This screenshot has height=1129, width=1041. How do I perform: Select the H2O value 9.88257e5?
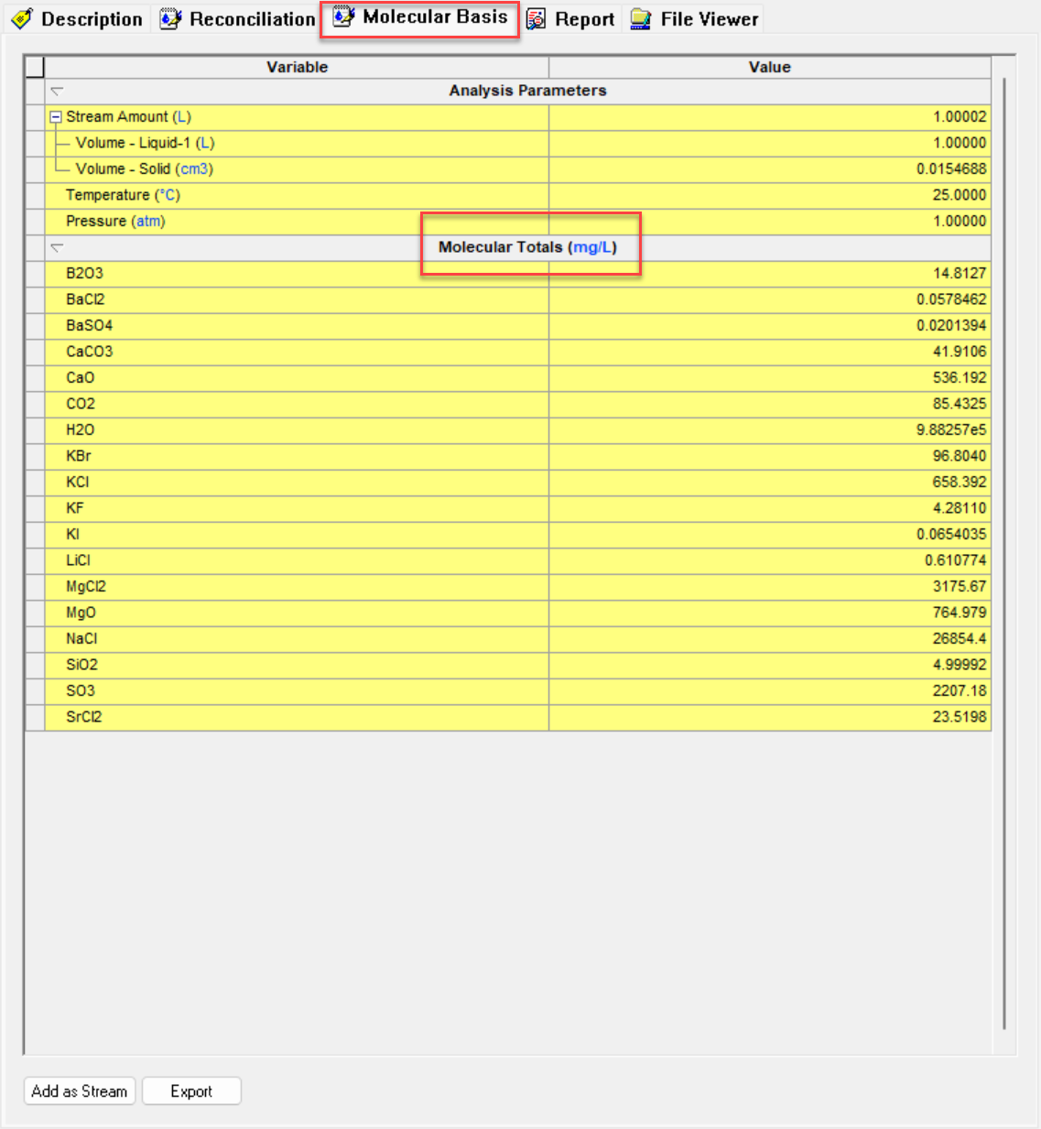tap(770, 430)
